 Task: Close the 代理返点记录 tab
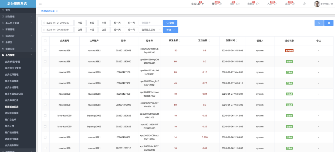pyautogui.click(x=57, y=11)
